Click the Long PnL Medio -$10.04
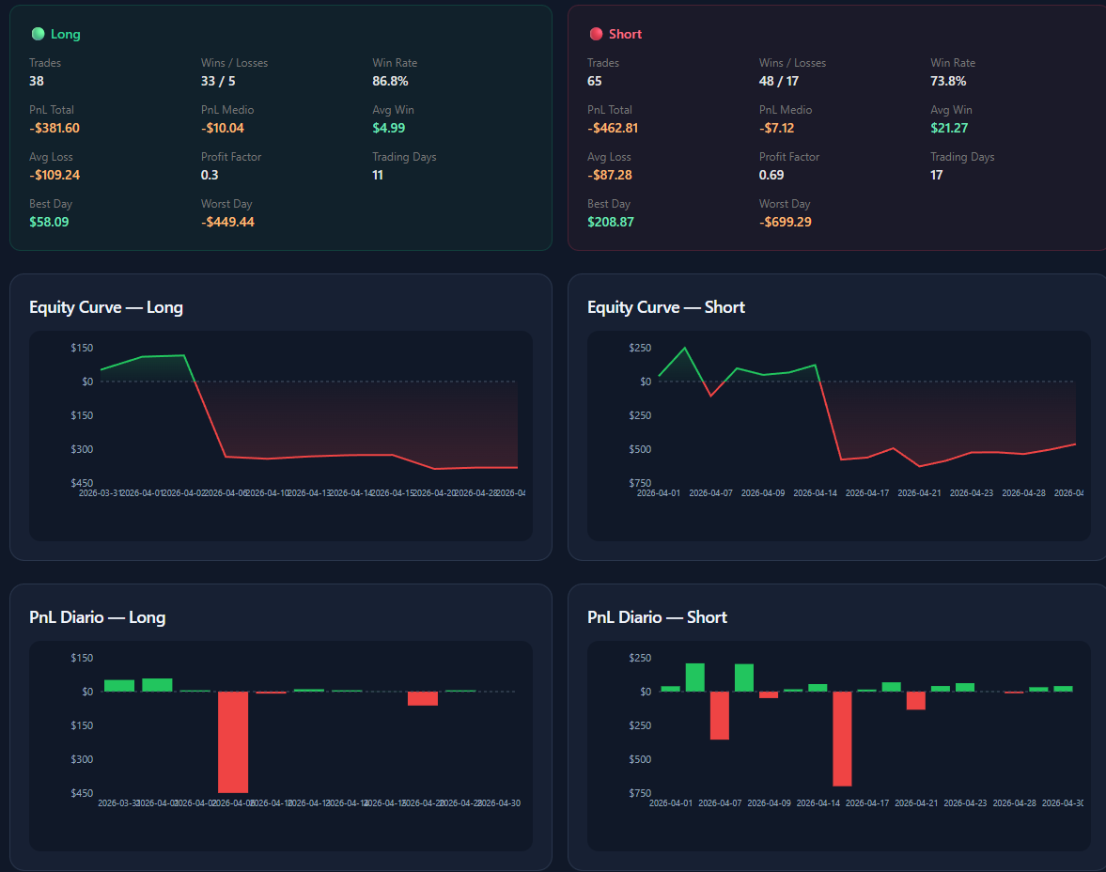Image resolution: width=1106 pixels, height=872 pixels. (x=222, y=128)
